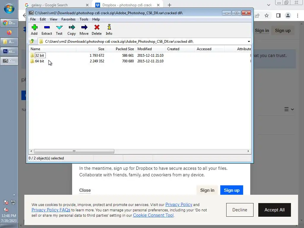Click Sign up in Dropbox header
The height and width of the screenshot is (228, 304).
tap(283, 31)
